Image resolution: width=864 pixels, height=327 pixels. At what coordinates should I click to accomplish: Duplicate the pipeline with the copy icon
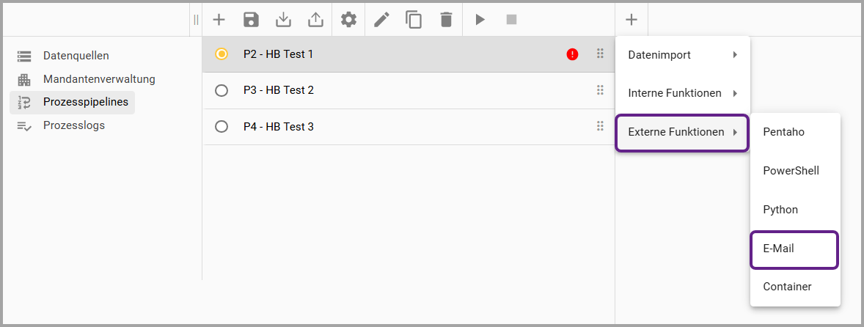click(x=414, y=20)
